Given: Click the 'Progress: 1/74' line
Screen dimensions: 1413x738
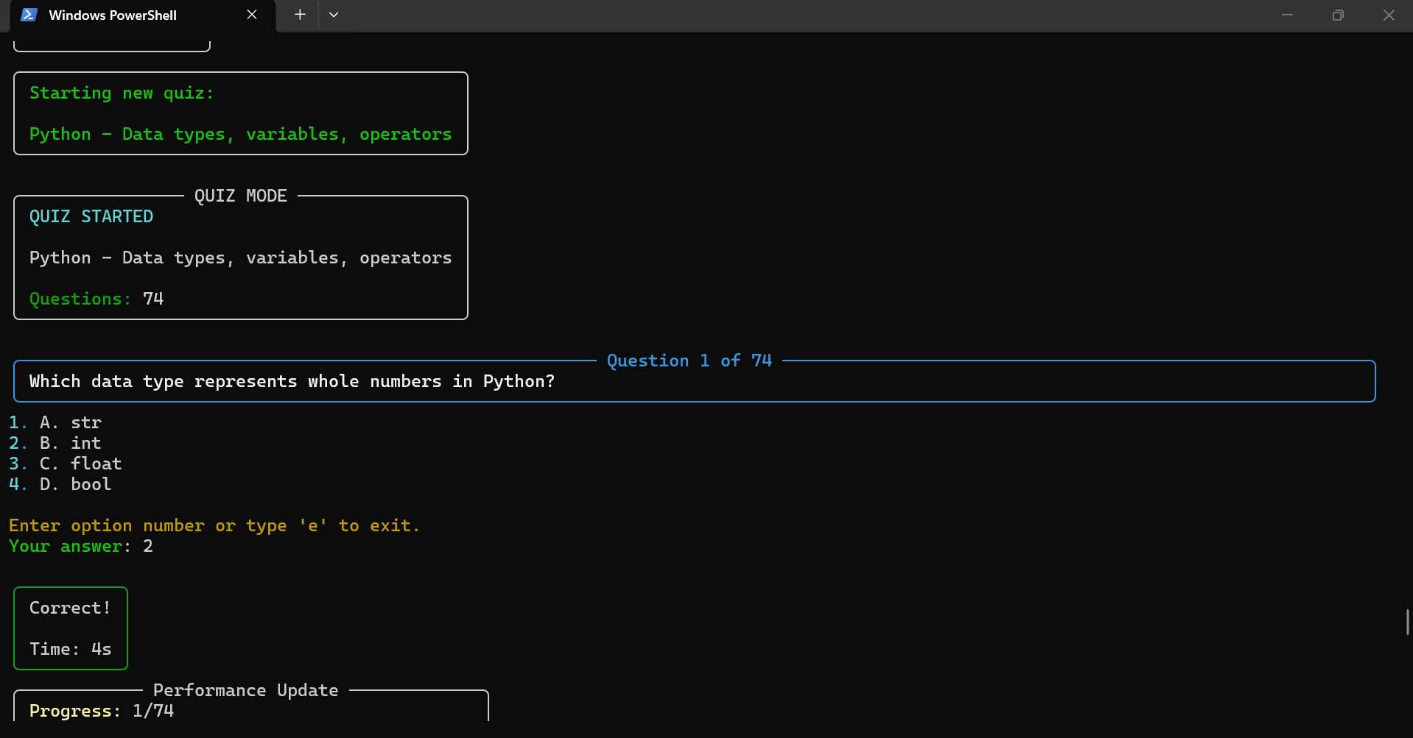Looking at the screenshot, I should coord(102,711).
